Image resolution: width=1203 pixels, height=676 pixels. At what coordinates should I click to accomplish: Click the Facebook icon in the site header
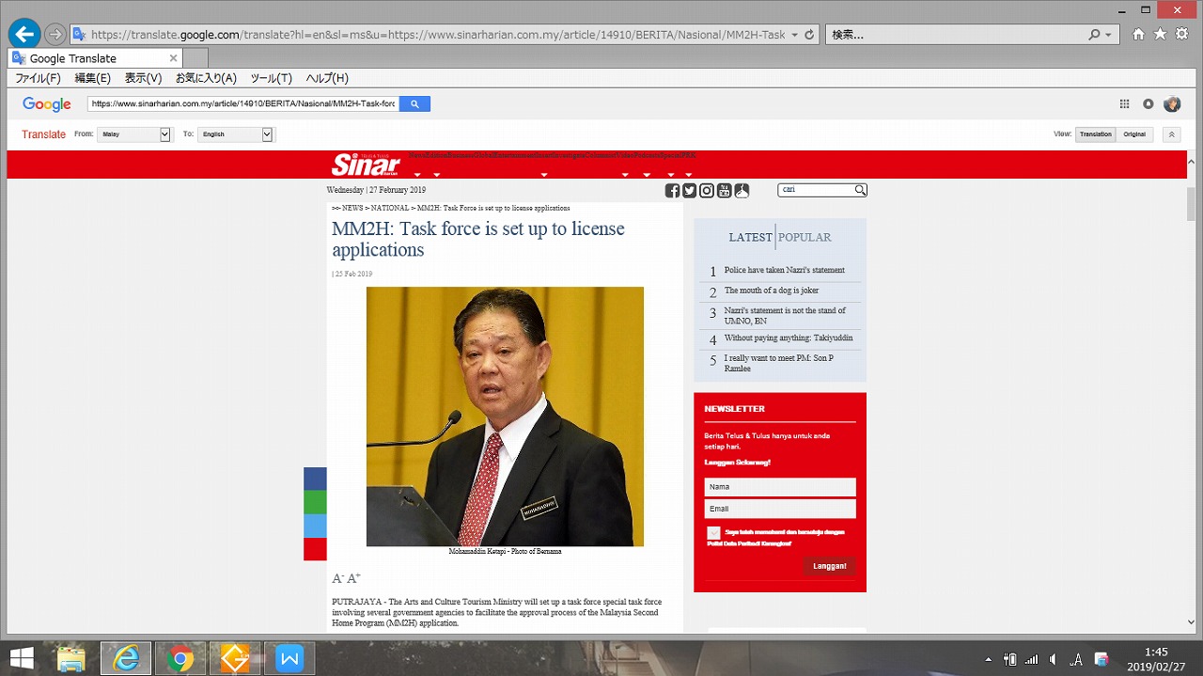[x=672, y=191]
